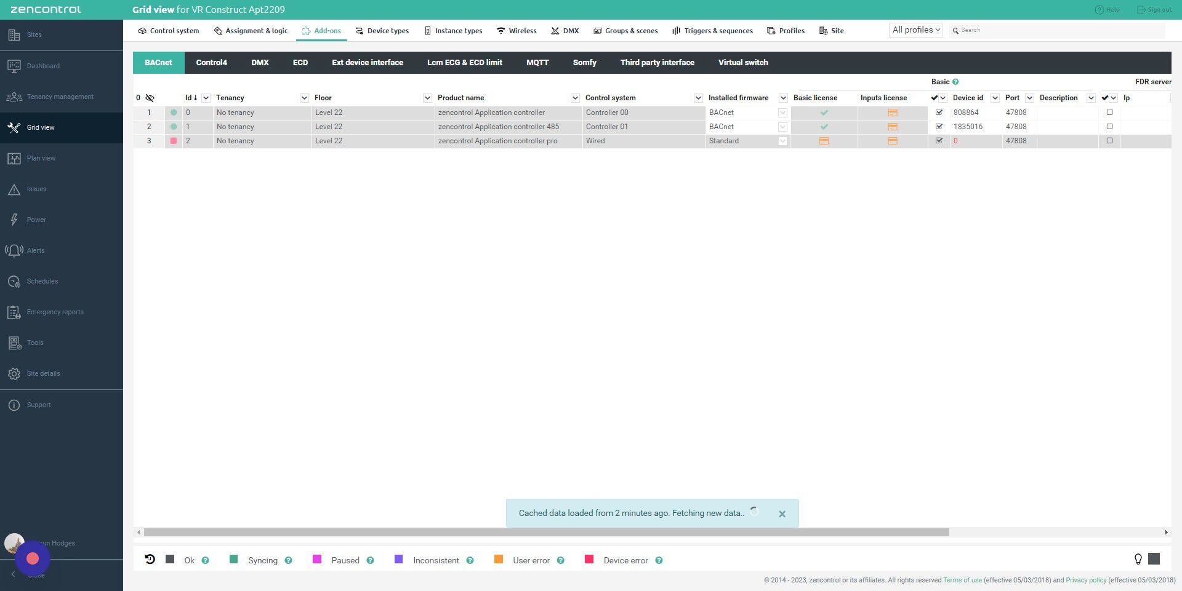Click the Ok status dark color swatch
The height and width of the screenshot is (591, 1182).
(170, 559)
